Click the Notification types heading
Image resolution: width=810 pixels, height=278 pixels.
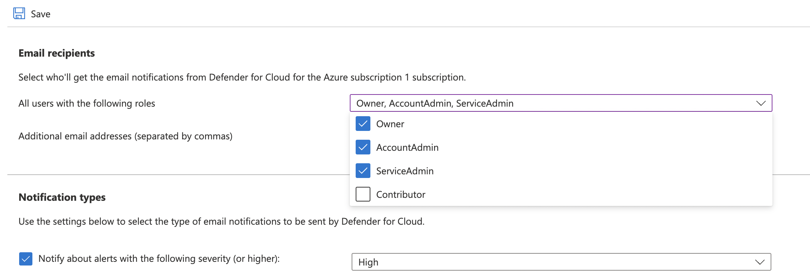pyautogui.click(x=62, y=197)
